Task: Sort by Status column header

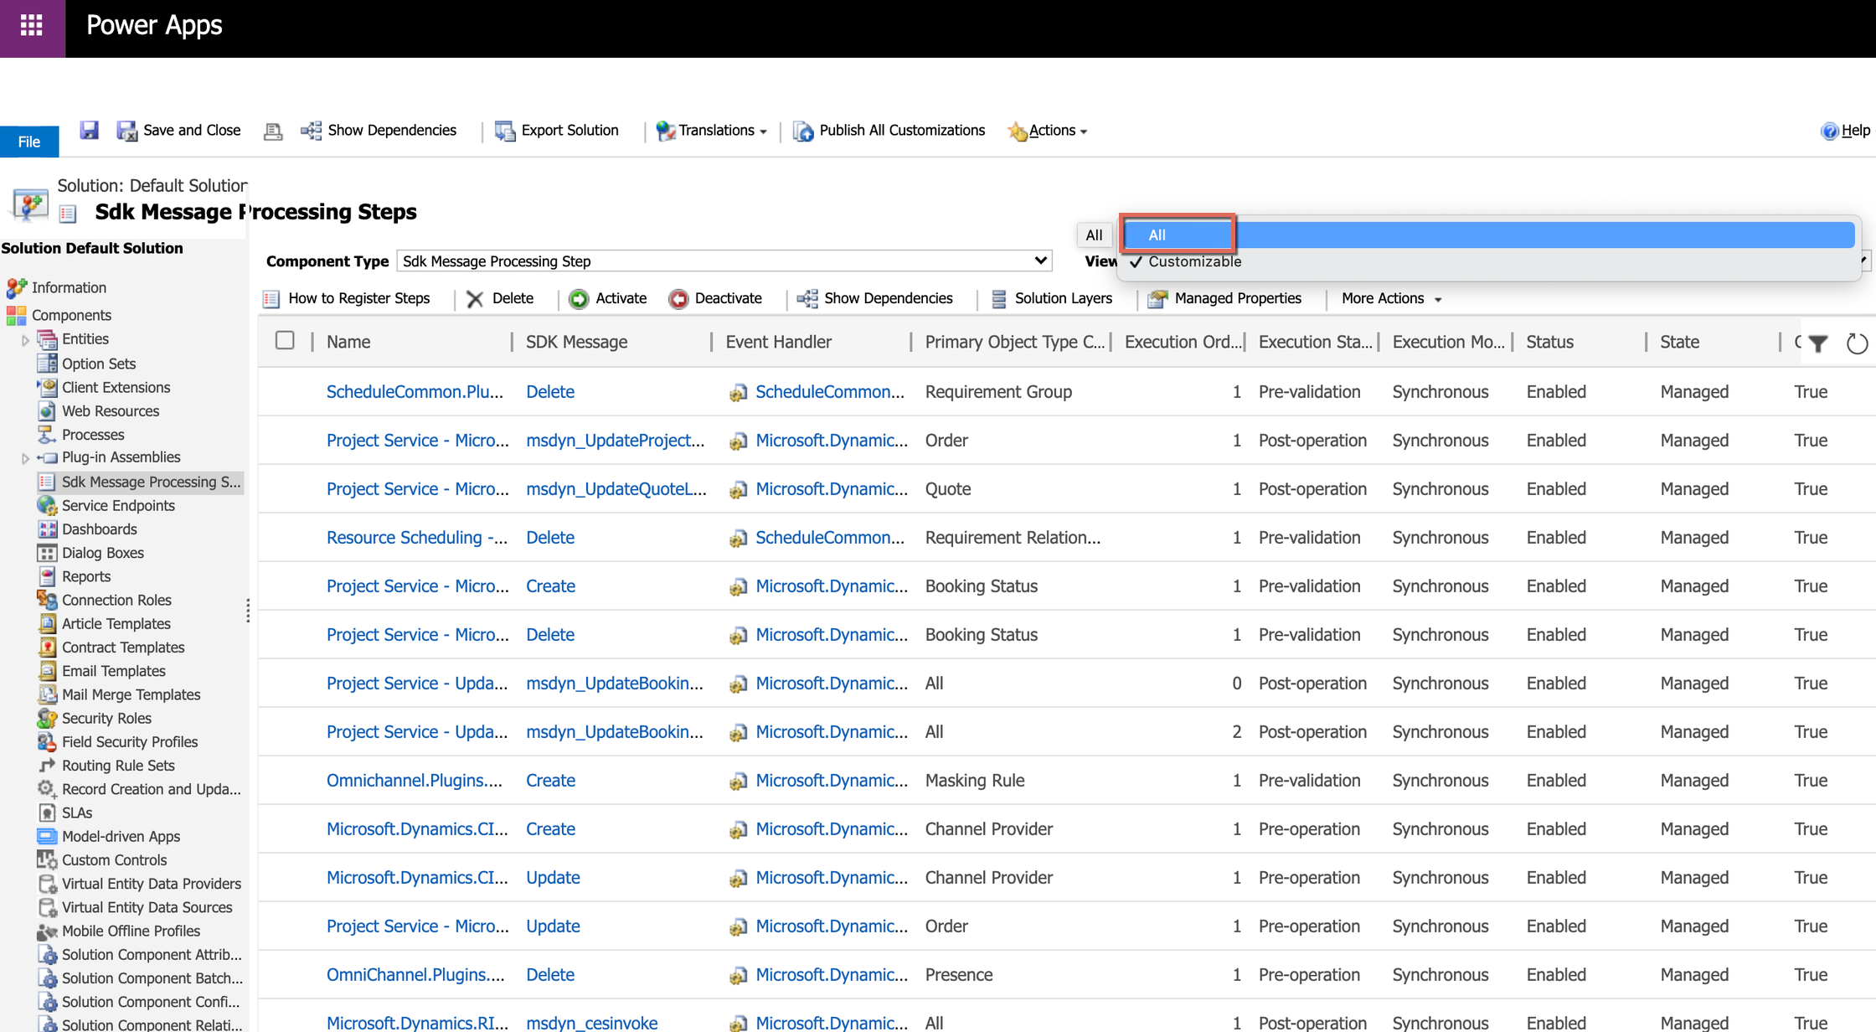Action: [1549, 342]
